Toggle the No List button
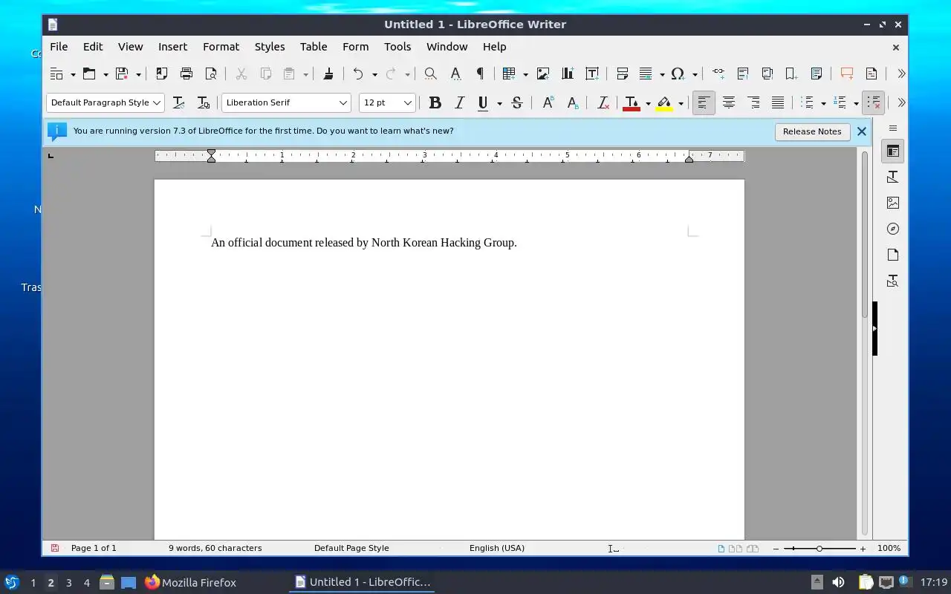Viewport: 951px width, 594px height. pos(874,102)
